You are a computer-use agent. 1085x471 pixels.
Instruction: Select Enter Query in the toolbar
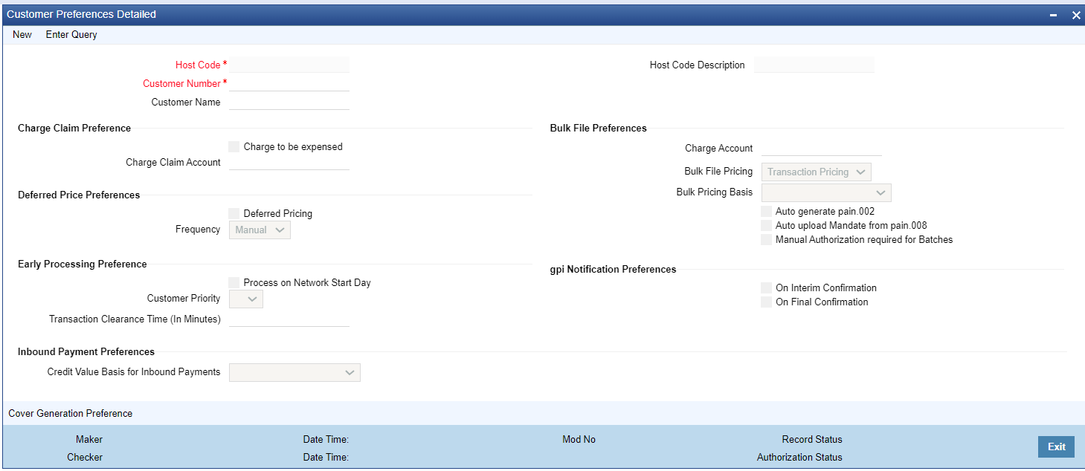tap(71, 35)
